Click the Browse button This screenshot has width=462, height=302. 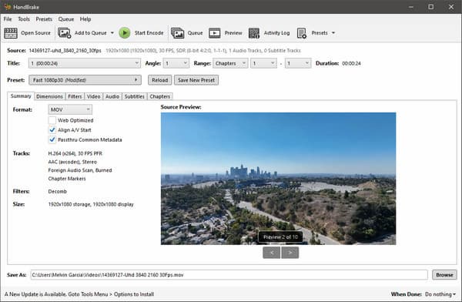pos(444,275)
